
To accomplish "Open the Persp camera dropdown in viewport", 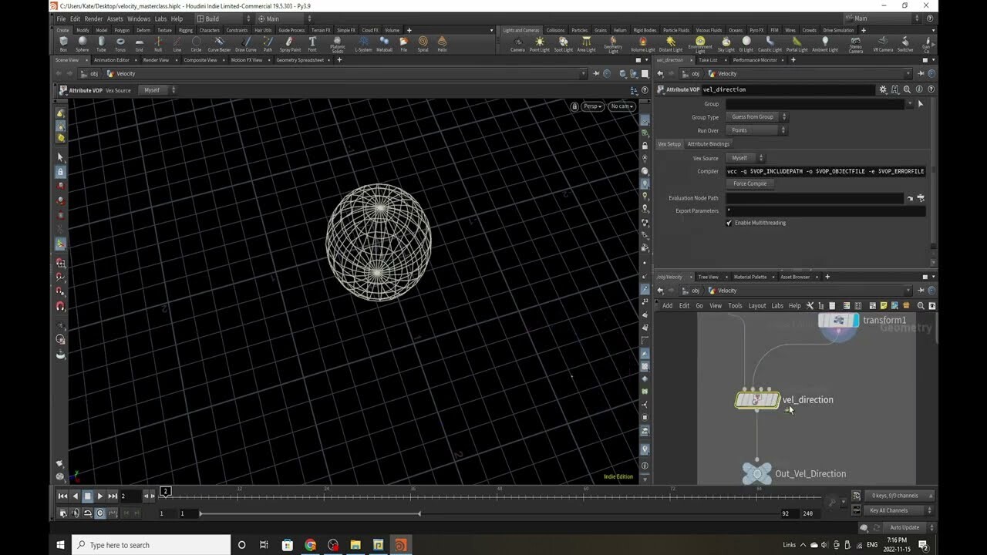I will (x=591, y=106).
